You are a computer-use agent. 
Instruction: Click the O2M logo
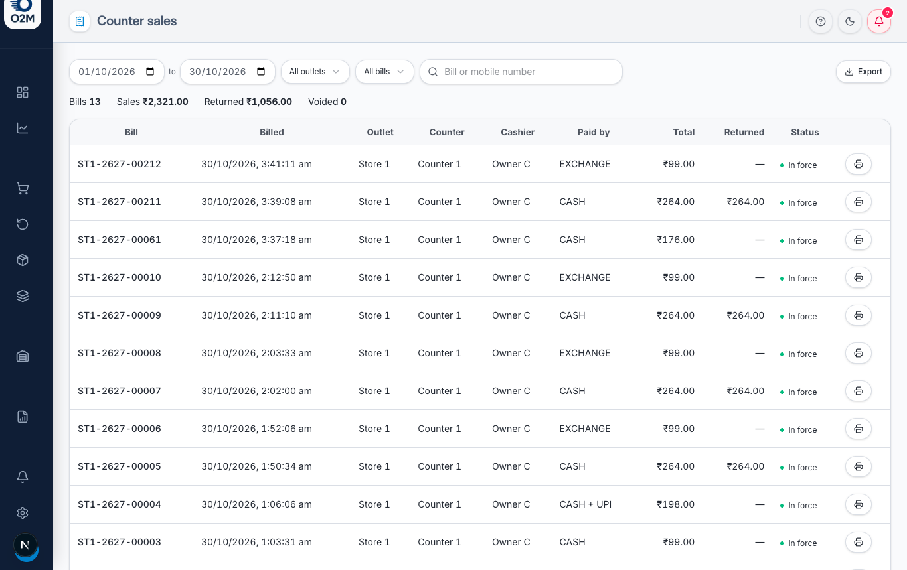23,13
